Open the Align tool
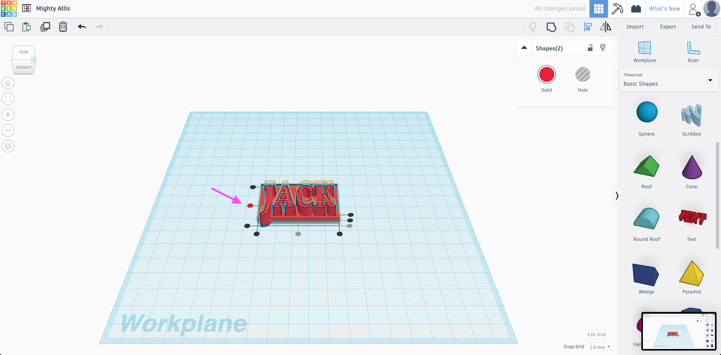The image size is (721, 355). click(588, 27)
